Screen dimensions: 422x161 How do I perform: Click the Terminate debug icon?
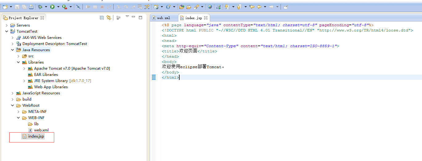(x=102, y=7)
